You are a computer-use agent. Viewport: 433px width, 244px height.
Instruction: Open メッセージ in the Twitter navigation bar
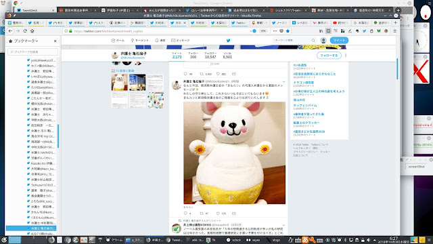tap(181, 41)
